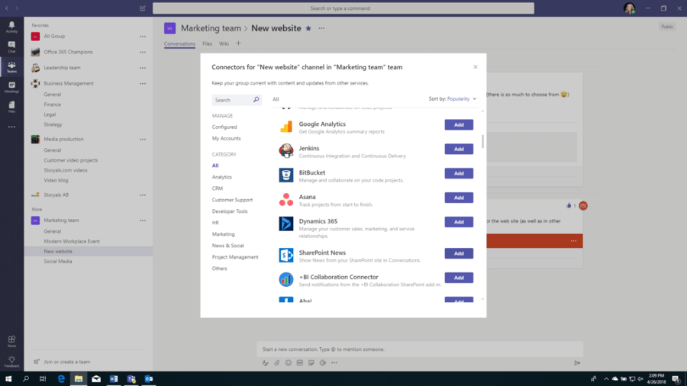The height and width of the screenshot is (386, 687).
Task: Open channel options ellipsis next to star
Action: click(x=321, y=28)
